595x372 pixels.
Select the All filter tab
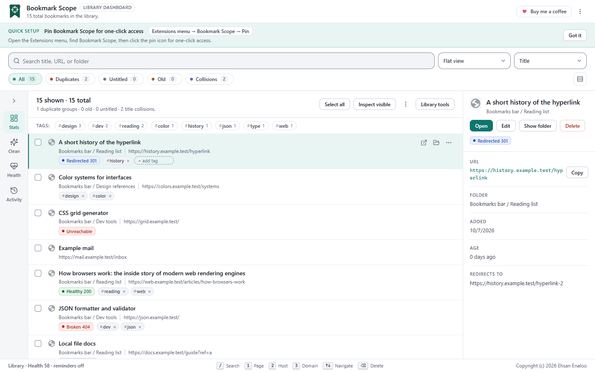point(25,79)
